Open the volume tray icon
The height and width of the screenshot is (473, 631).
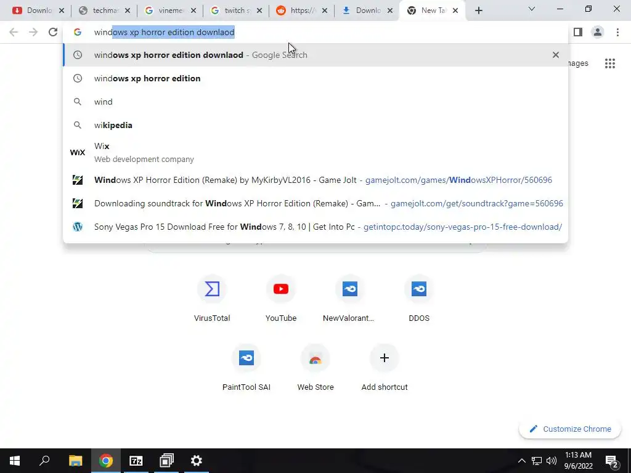point(552,461)
